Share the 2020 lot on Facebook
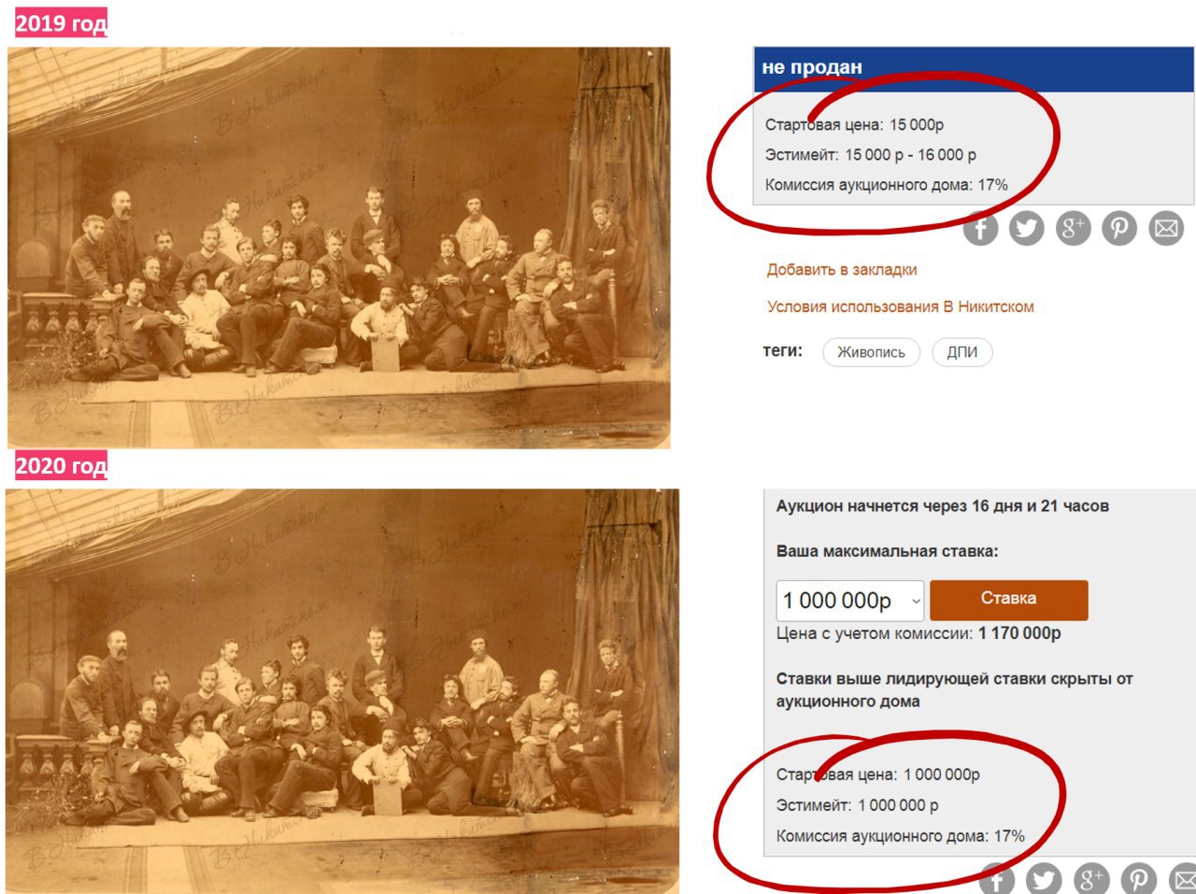 997,879
